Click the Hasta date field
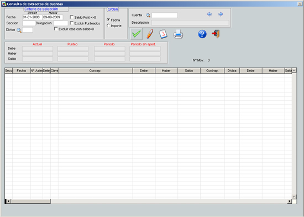This screenshot has width=304, height=217. point(53,17)
